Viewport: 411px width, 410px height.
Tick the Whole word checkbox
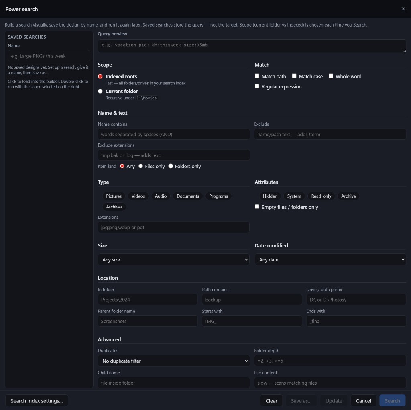(331, 76)
